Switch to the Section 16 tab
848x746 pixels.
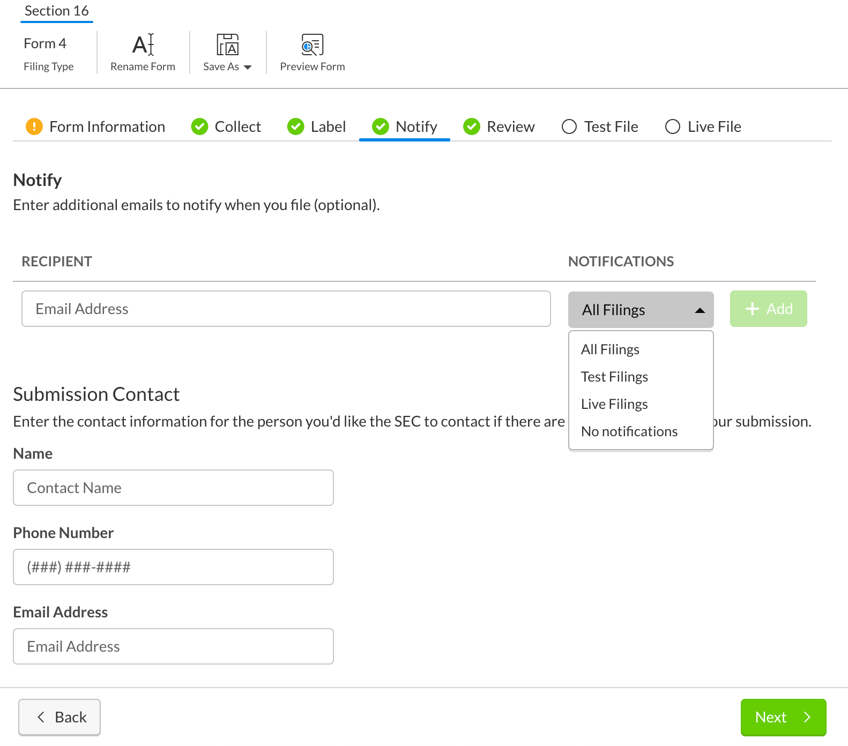pos(57,11)
